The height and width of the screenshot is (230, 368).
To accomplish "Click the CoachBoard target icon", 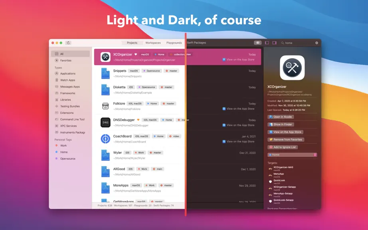I will tap(105, 139).
